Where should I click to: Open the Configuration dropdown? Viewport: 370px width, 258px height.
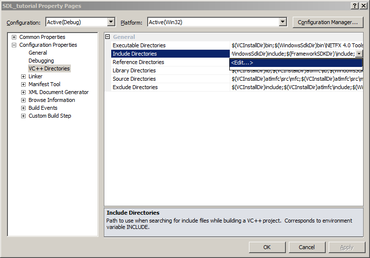coord(111,22)
